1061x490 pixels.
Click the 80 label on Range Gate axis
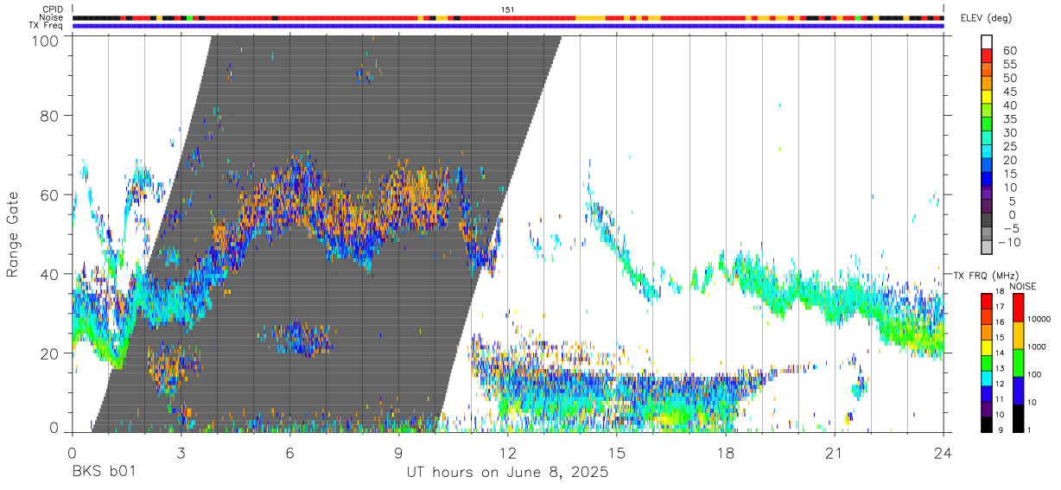point(51,116)
